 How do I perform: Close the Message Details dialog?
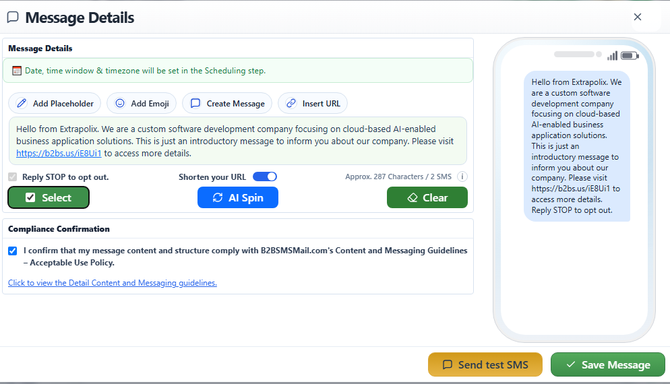pos(638,17)
